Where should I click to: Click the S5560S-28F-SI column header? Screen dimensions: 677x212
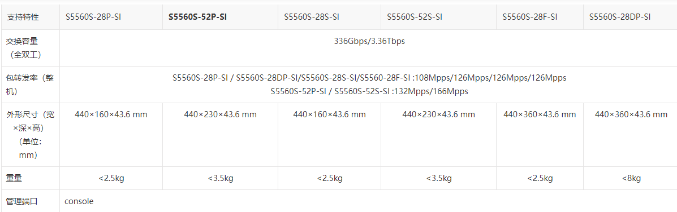click(529, 17)
